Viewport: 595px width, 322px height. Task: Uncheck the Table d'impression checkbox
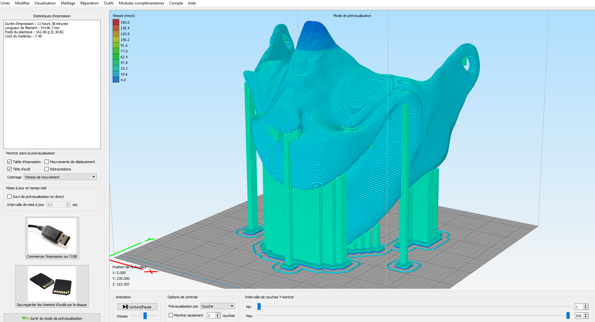[x=10, y=162]
